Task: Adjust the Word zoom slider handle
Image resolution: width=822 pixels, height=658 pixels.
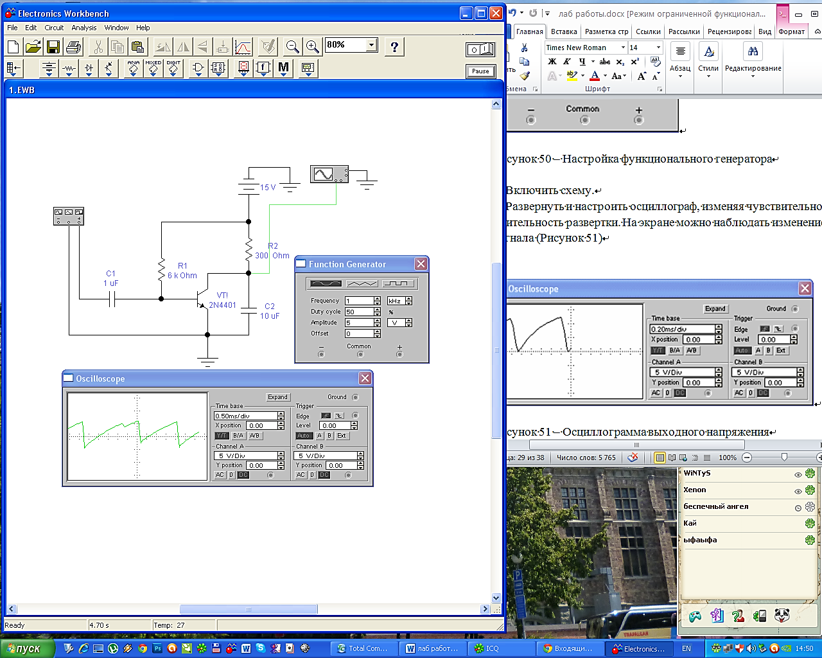Action: pyautogui.click(x=784, y=457)
